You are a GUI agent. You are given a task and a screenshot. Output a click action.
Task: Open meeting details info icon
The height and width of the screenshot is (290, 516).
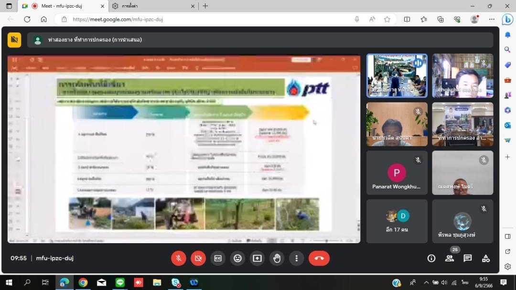pyautogui.click(x=431, y=258)
